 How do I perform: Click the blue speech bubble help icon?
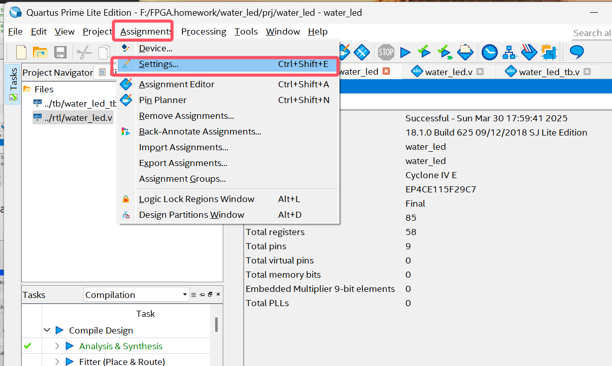tap(576, 52)
